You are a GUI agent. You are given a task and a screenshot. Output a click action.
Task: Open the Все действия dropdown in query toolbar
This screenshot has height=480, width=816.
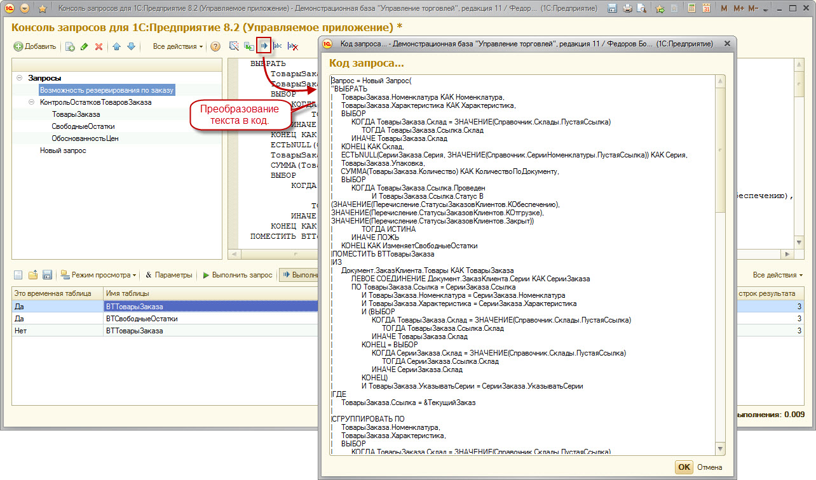[178, 47]
